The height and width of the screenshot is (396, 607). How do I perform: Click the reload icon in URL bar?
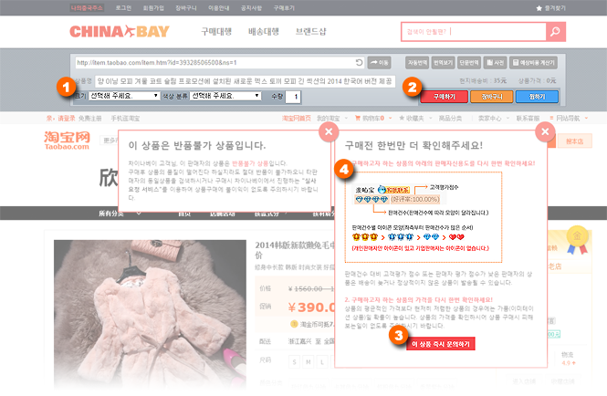tap(359, 63)
